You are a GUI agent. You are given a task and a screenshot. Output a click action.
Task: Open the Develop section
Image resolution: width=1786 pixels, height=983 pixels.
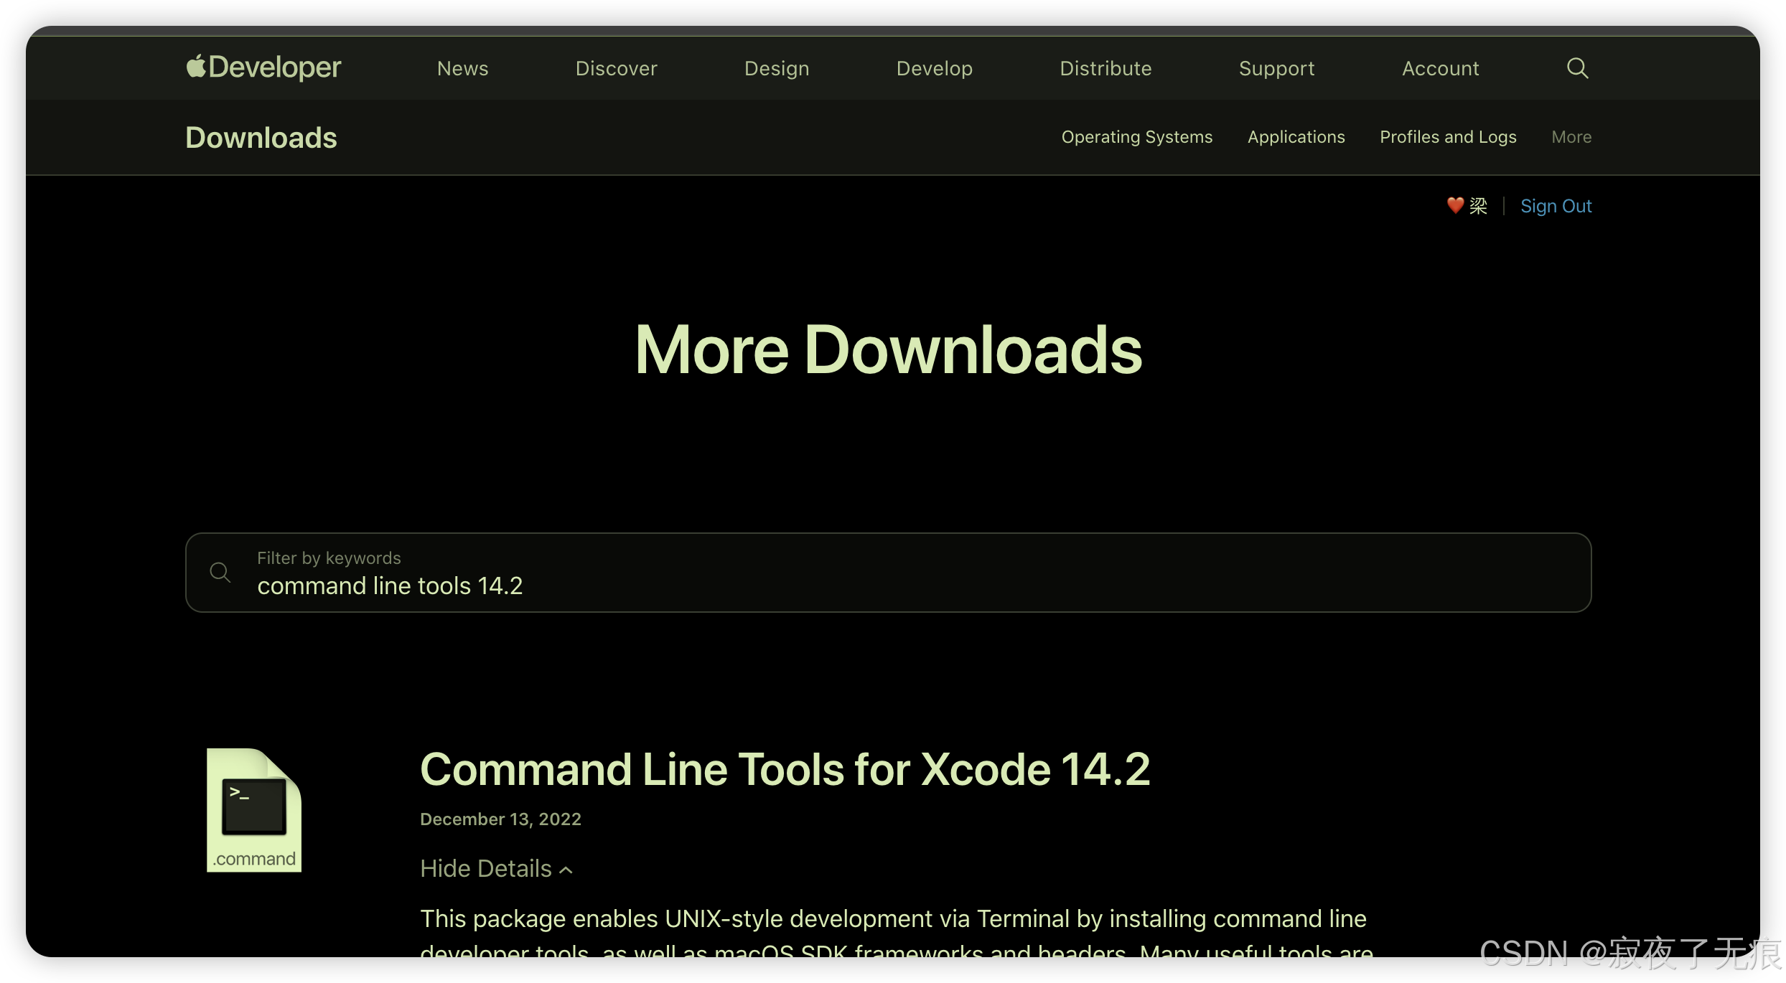[x=934, y=68]
